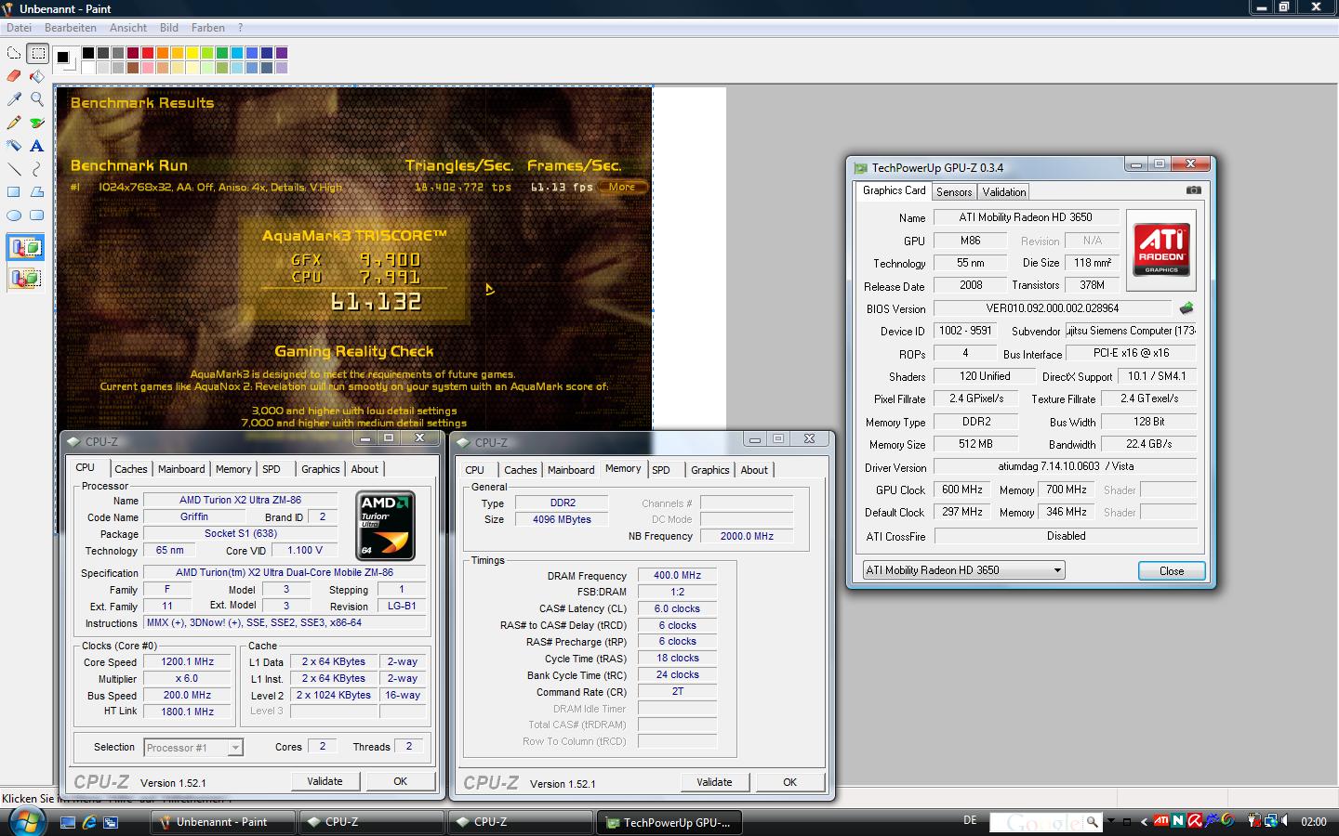1339x836 pixels.
Task: Pick the straight Line tool
Action: click(14, 169)
